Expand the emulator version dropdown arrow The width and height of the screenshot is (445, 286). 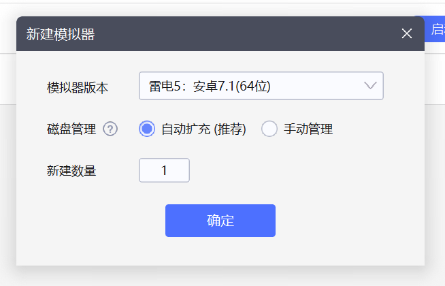tap(370, 86)
